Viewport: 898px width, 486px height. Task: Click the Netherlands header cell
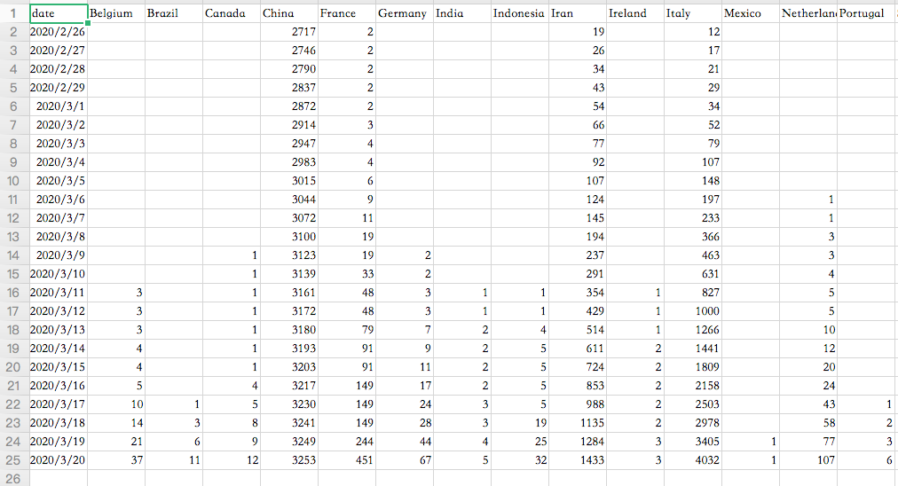[808, 13]
